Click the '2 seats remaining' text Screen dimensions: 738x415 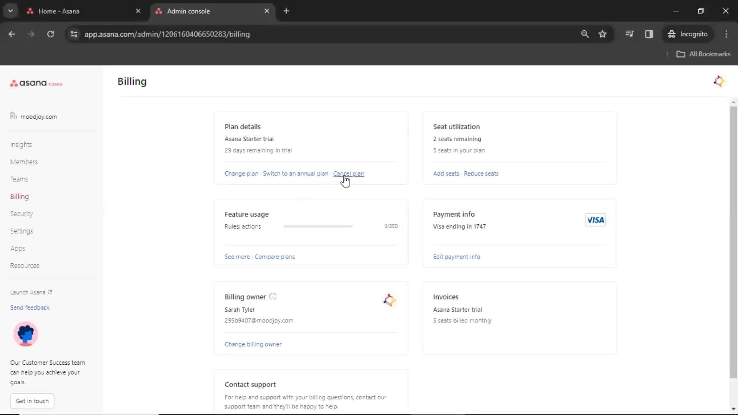tap(457, 139)
